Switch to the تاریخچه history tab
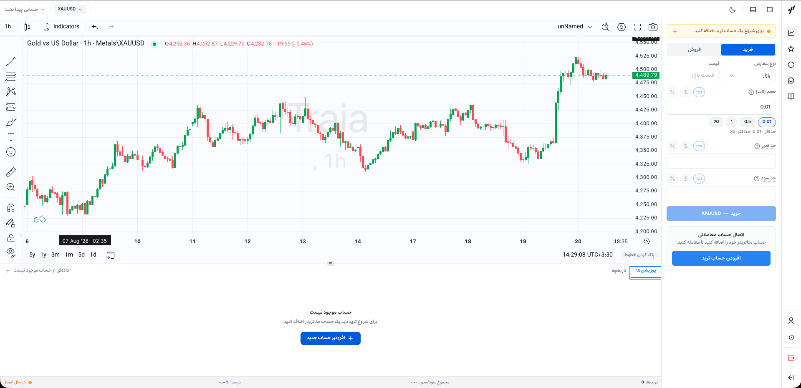Image resolution: width=801 pixels, height=388 pixels. (619, 271)
